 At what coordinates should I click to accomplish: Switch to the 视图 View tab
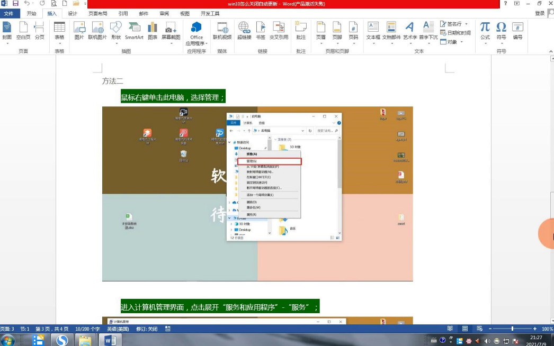pyautogui.click(x=185, y=13)
